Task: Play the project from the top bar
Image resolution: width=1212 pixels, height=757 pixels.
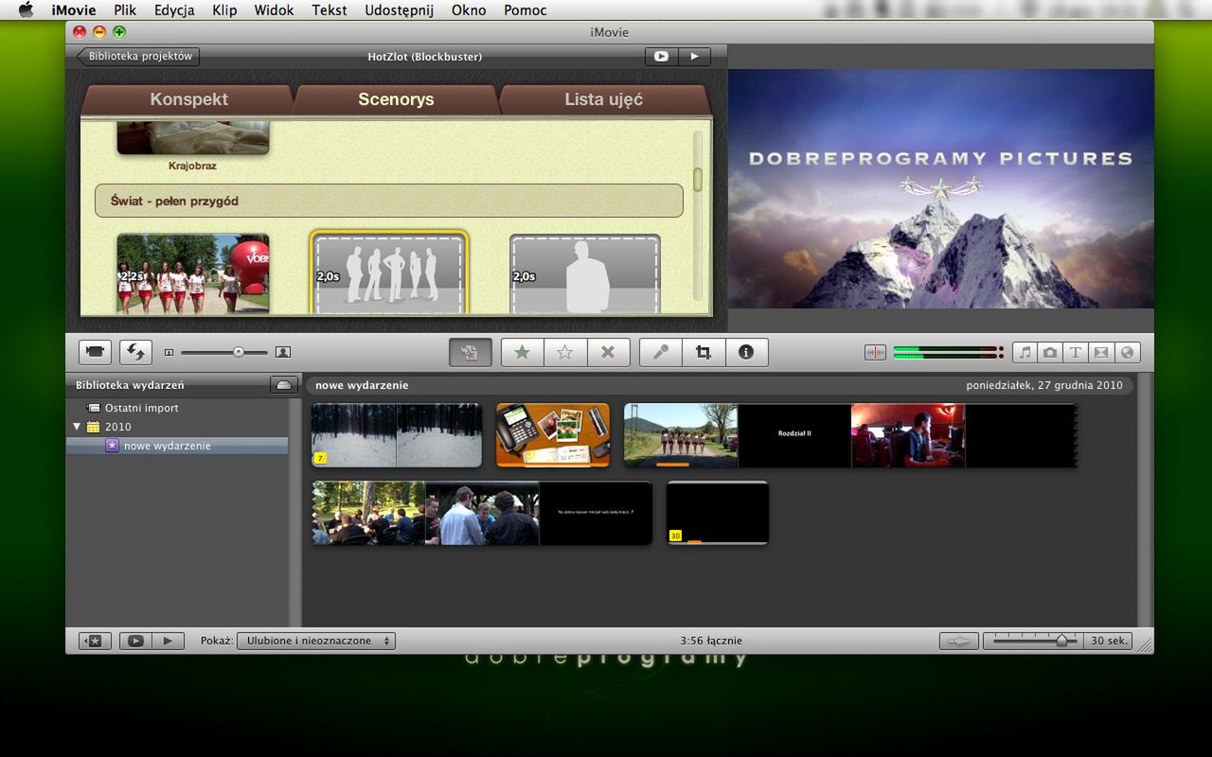Action: pyautogui.click(x=694, y=57)
